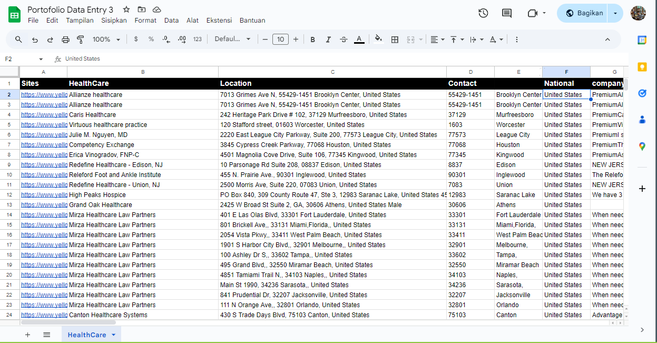Open Contacts in side panel

642,120
